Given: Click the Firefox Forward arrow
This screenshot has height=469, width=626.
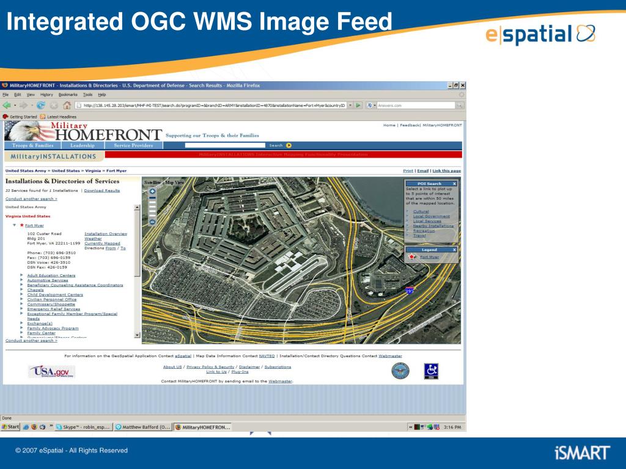Looking at the screenshot, I should pyautogui.click(x=24, y=105).
